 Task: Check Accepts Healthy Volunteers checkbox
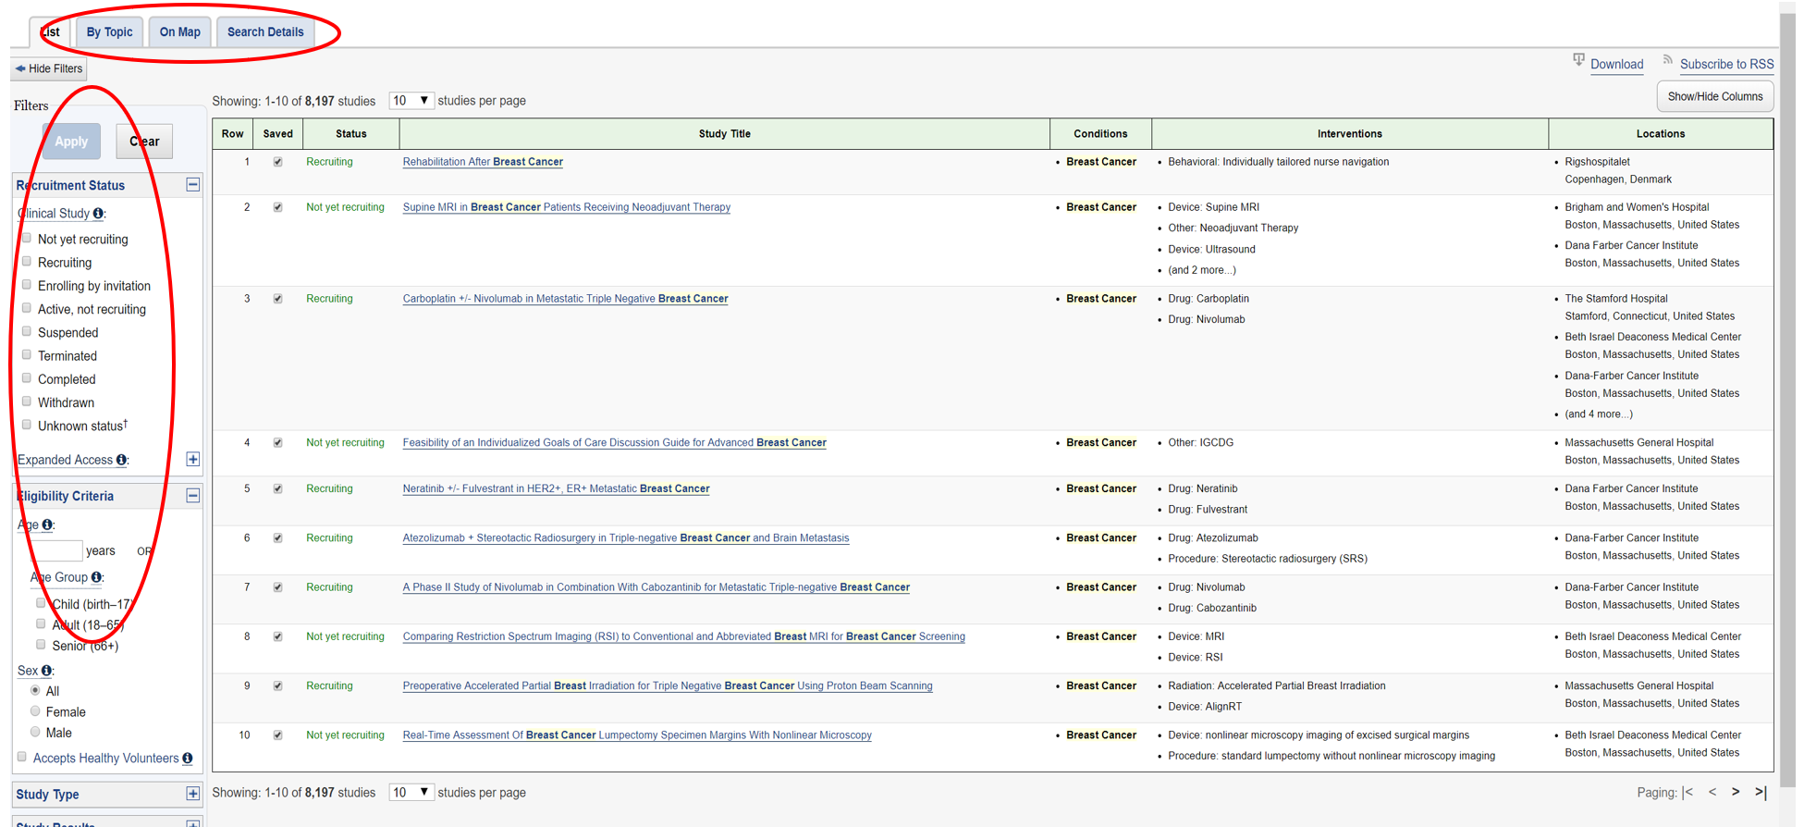click(x=22, y=757)
